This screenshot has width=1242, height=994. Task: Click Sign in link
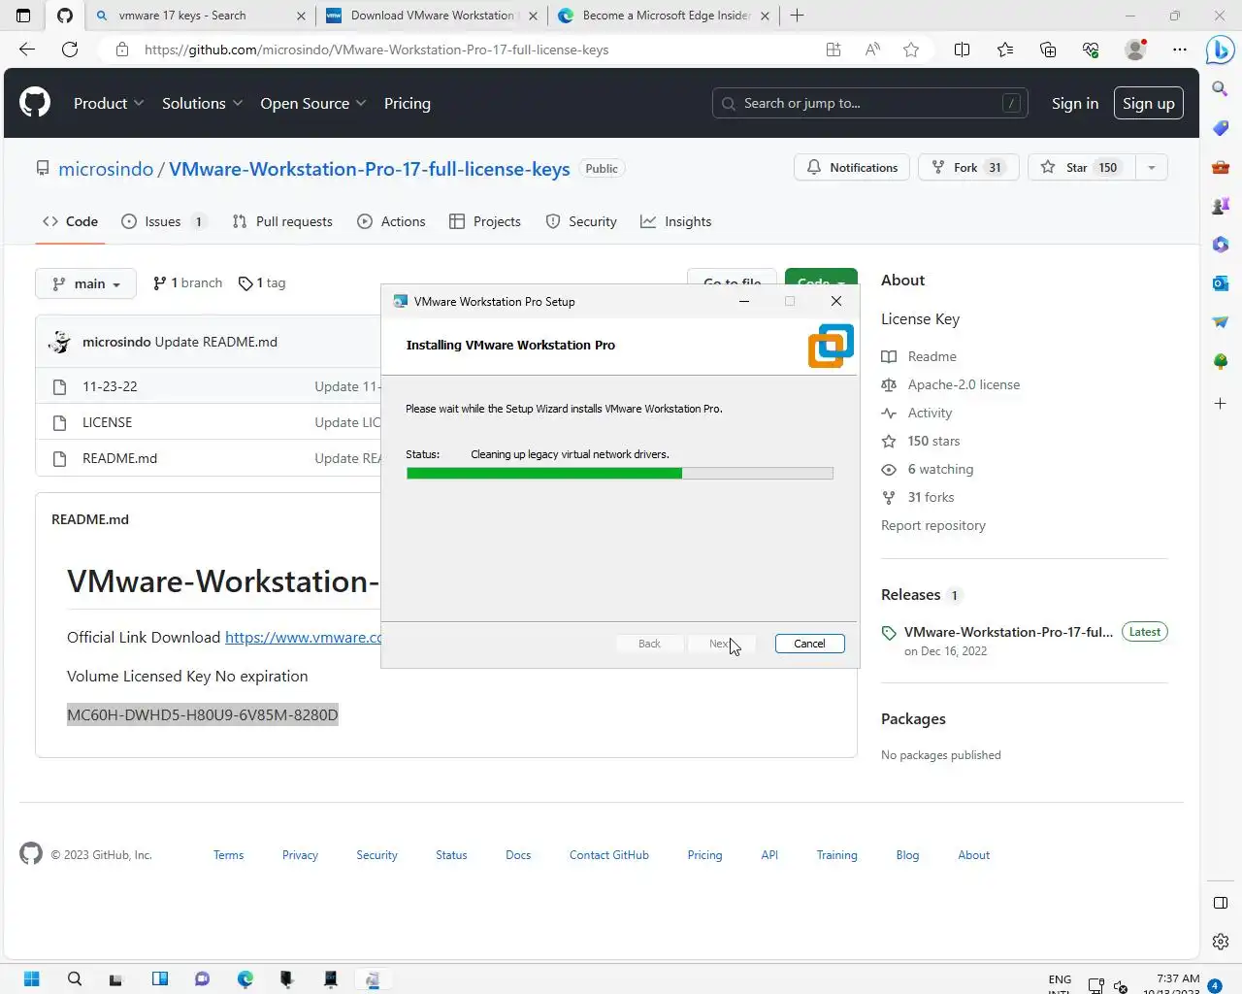coord(1075,103)
